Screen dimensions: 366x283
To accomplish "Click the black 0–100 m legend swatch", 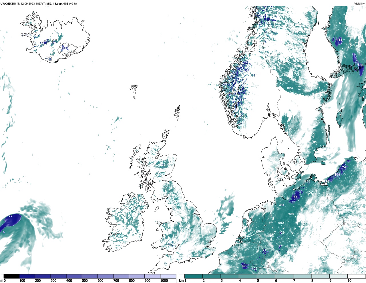I will (x=11, y=276).
